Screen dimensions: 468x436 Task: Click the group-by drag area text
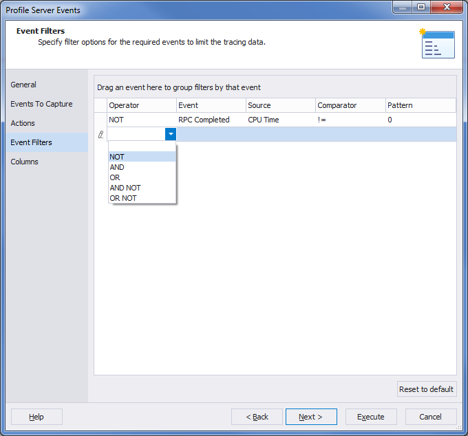pyautogui.click(x=179, y=87)
